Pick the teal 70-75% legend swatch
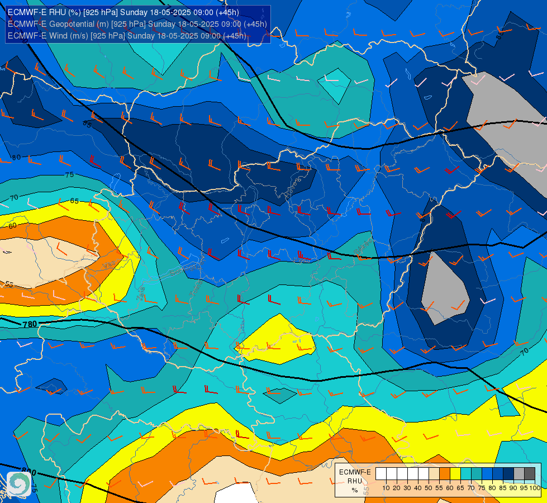This screenshot has height=503, width=547. click(477, 473)
